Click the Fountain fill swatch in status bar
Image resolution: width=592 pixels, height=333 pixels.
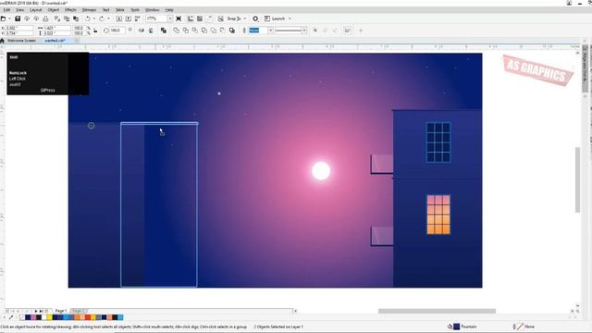[456, 327]
